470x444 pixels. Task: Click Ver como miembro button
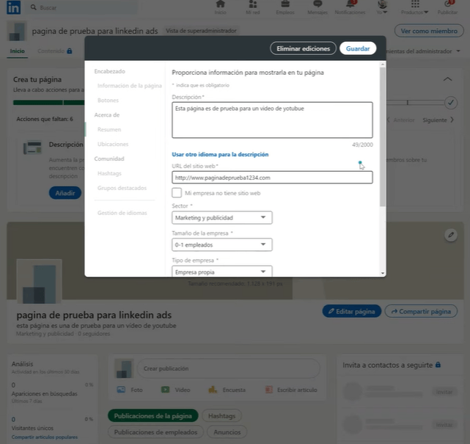coord(429,31)
